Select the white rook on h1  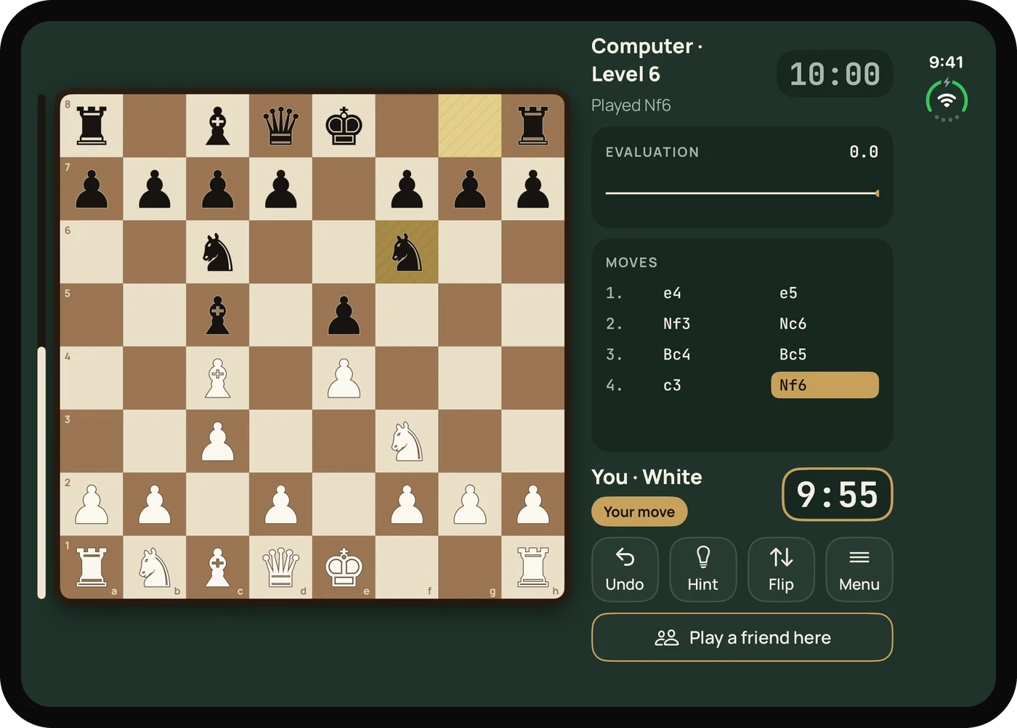click(533, 567)
